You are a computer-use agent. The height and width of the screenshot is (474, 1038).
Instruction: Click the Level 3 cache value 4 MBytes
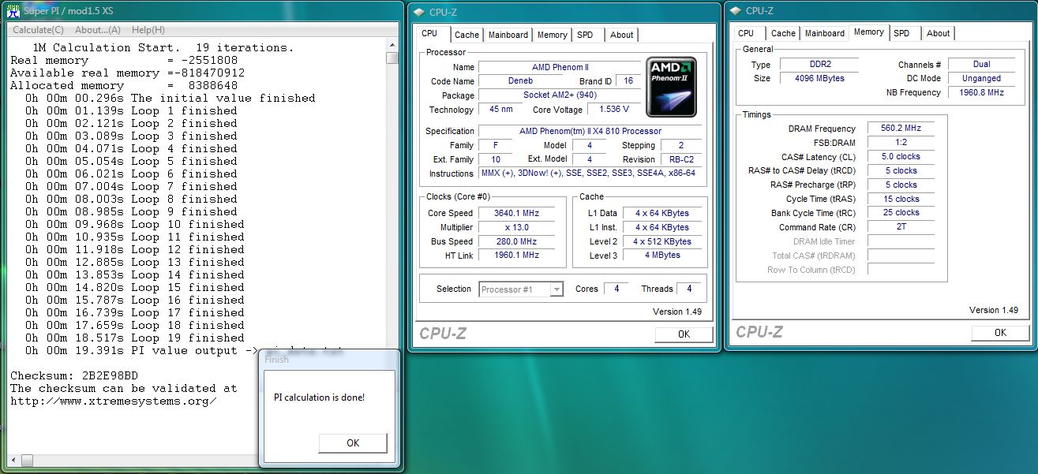click(x=661, y=256)
